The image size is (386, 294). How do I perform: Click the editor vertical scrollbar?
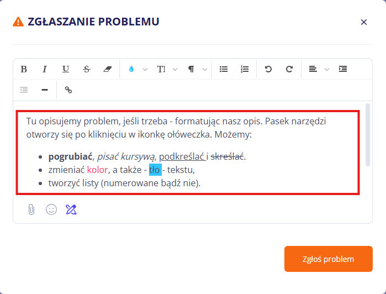pos(368,135)
